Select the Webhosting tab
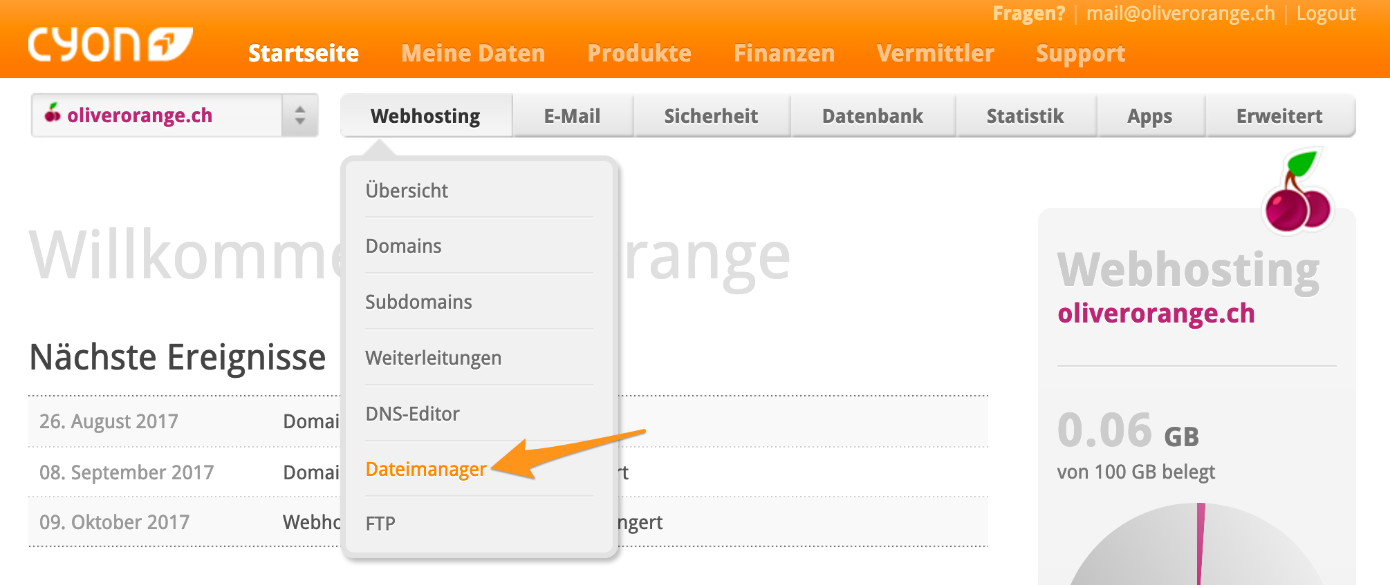Viewport: 1390px width, 585px height. click(426, 116)
